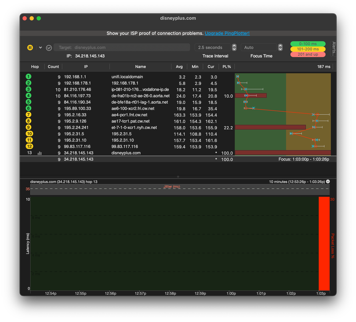
Task: Click the PL% column header
Action: (227, 66)
